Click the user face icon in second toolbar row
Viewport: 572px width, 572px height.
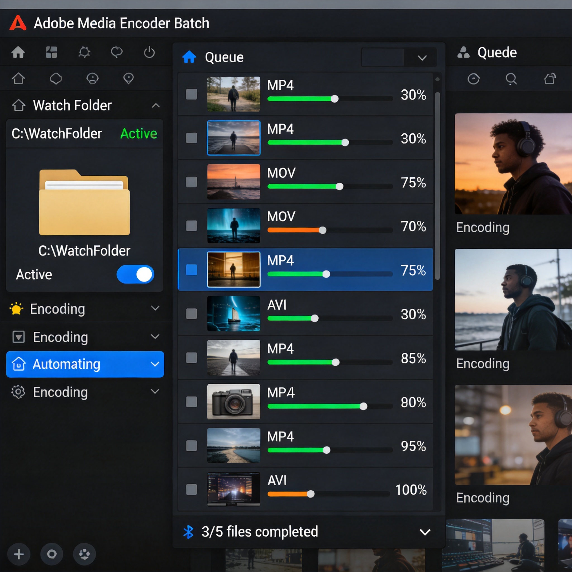92,79
